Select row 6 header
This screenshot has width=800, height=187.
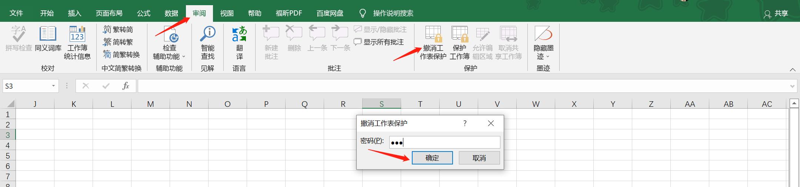8,166
